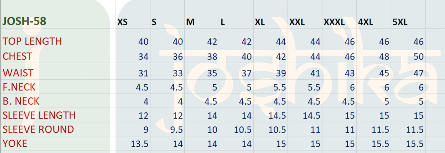Screen dimensions: 445x153
Task: Select the SLEEVE ROUND row label
Action: click(38, 129)
